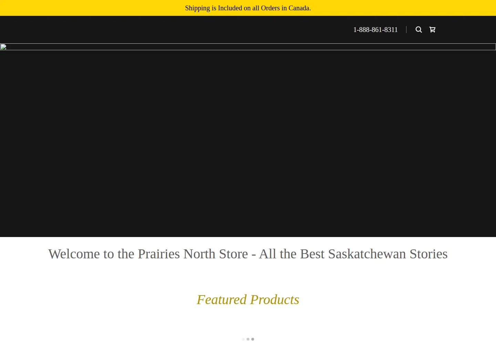Open the shopping cart icon

click(x=432, y=30)
